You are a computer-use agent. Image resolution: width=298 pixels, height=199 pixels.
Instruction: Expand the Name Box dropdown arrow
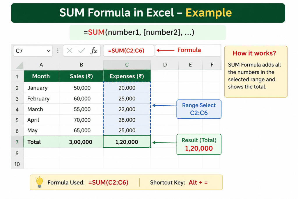point(49,51)
